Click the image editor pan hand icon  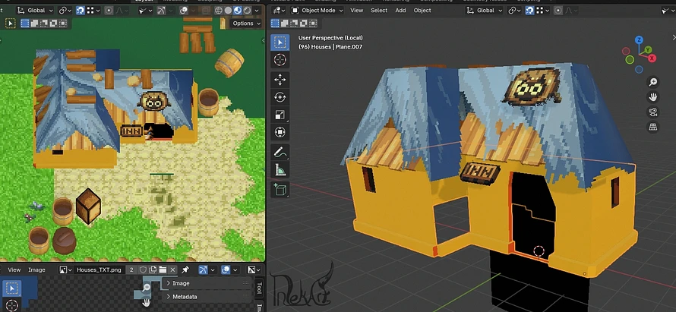[x=147, y=303]
